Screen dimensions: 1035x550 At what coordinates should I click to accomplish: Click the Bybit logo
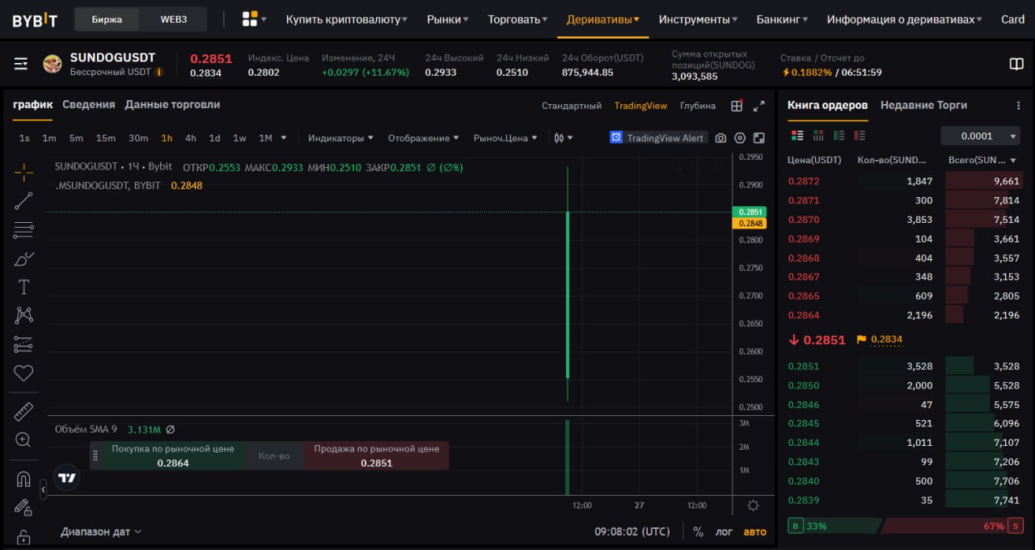(x=35, y=19)
